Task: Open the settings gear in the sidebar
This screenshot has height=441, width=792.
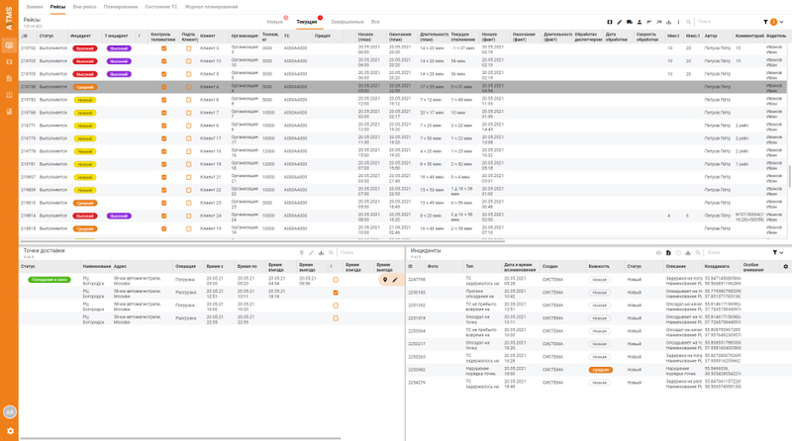Action: pos(10,431)
